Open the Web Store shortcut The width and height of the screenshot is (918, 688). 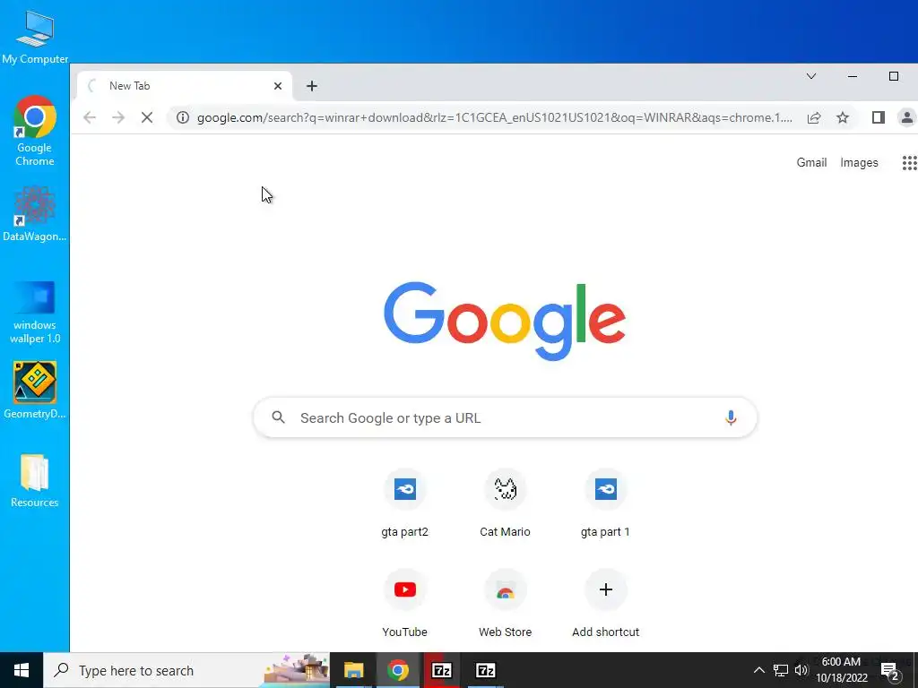click(x=505, y=603)
